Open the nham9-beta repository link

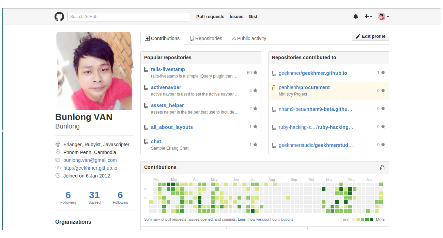click(316, 109)
